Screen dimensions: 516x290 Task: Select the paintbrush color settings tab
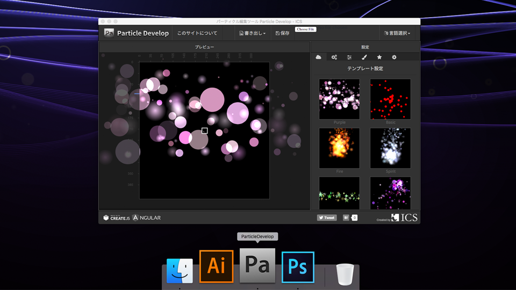point(364,57)
